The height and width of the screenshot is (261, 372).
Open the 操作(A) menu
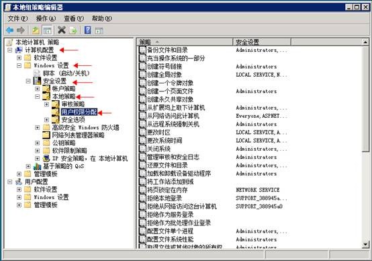pyautogui.click(x=46, y=19)
